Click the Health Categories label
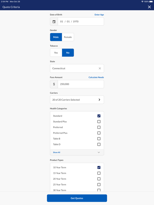 [x=58, y=109]
